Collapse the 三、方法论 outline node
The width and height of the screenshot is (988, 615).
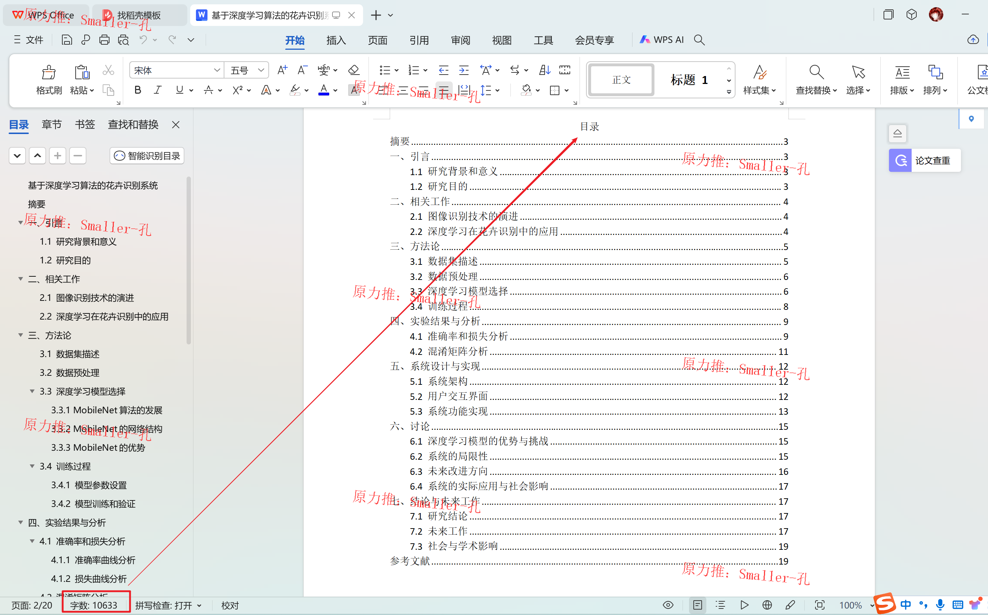click(x=20, y=335)
